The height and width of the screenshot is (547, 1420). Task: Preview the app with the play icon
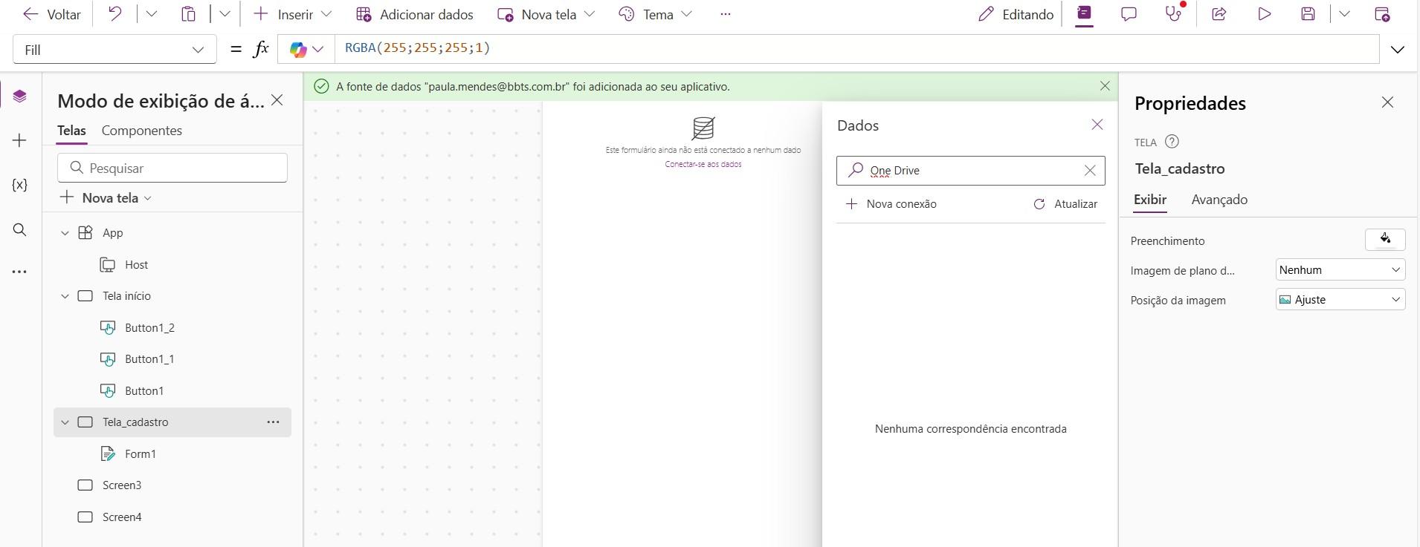coord(1264,14)
